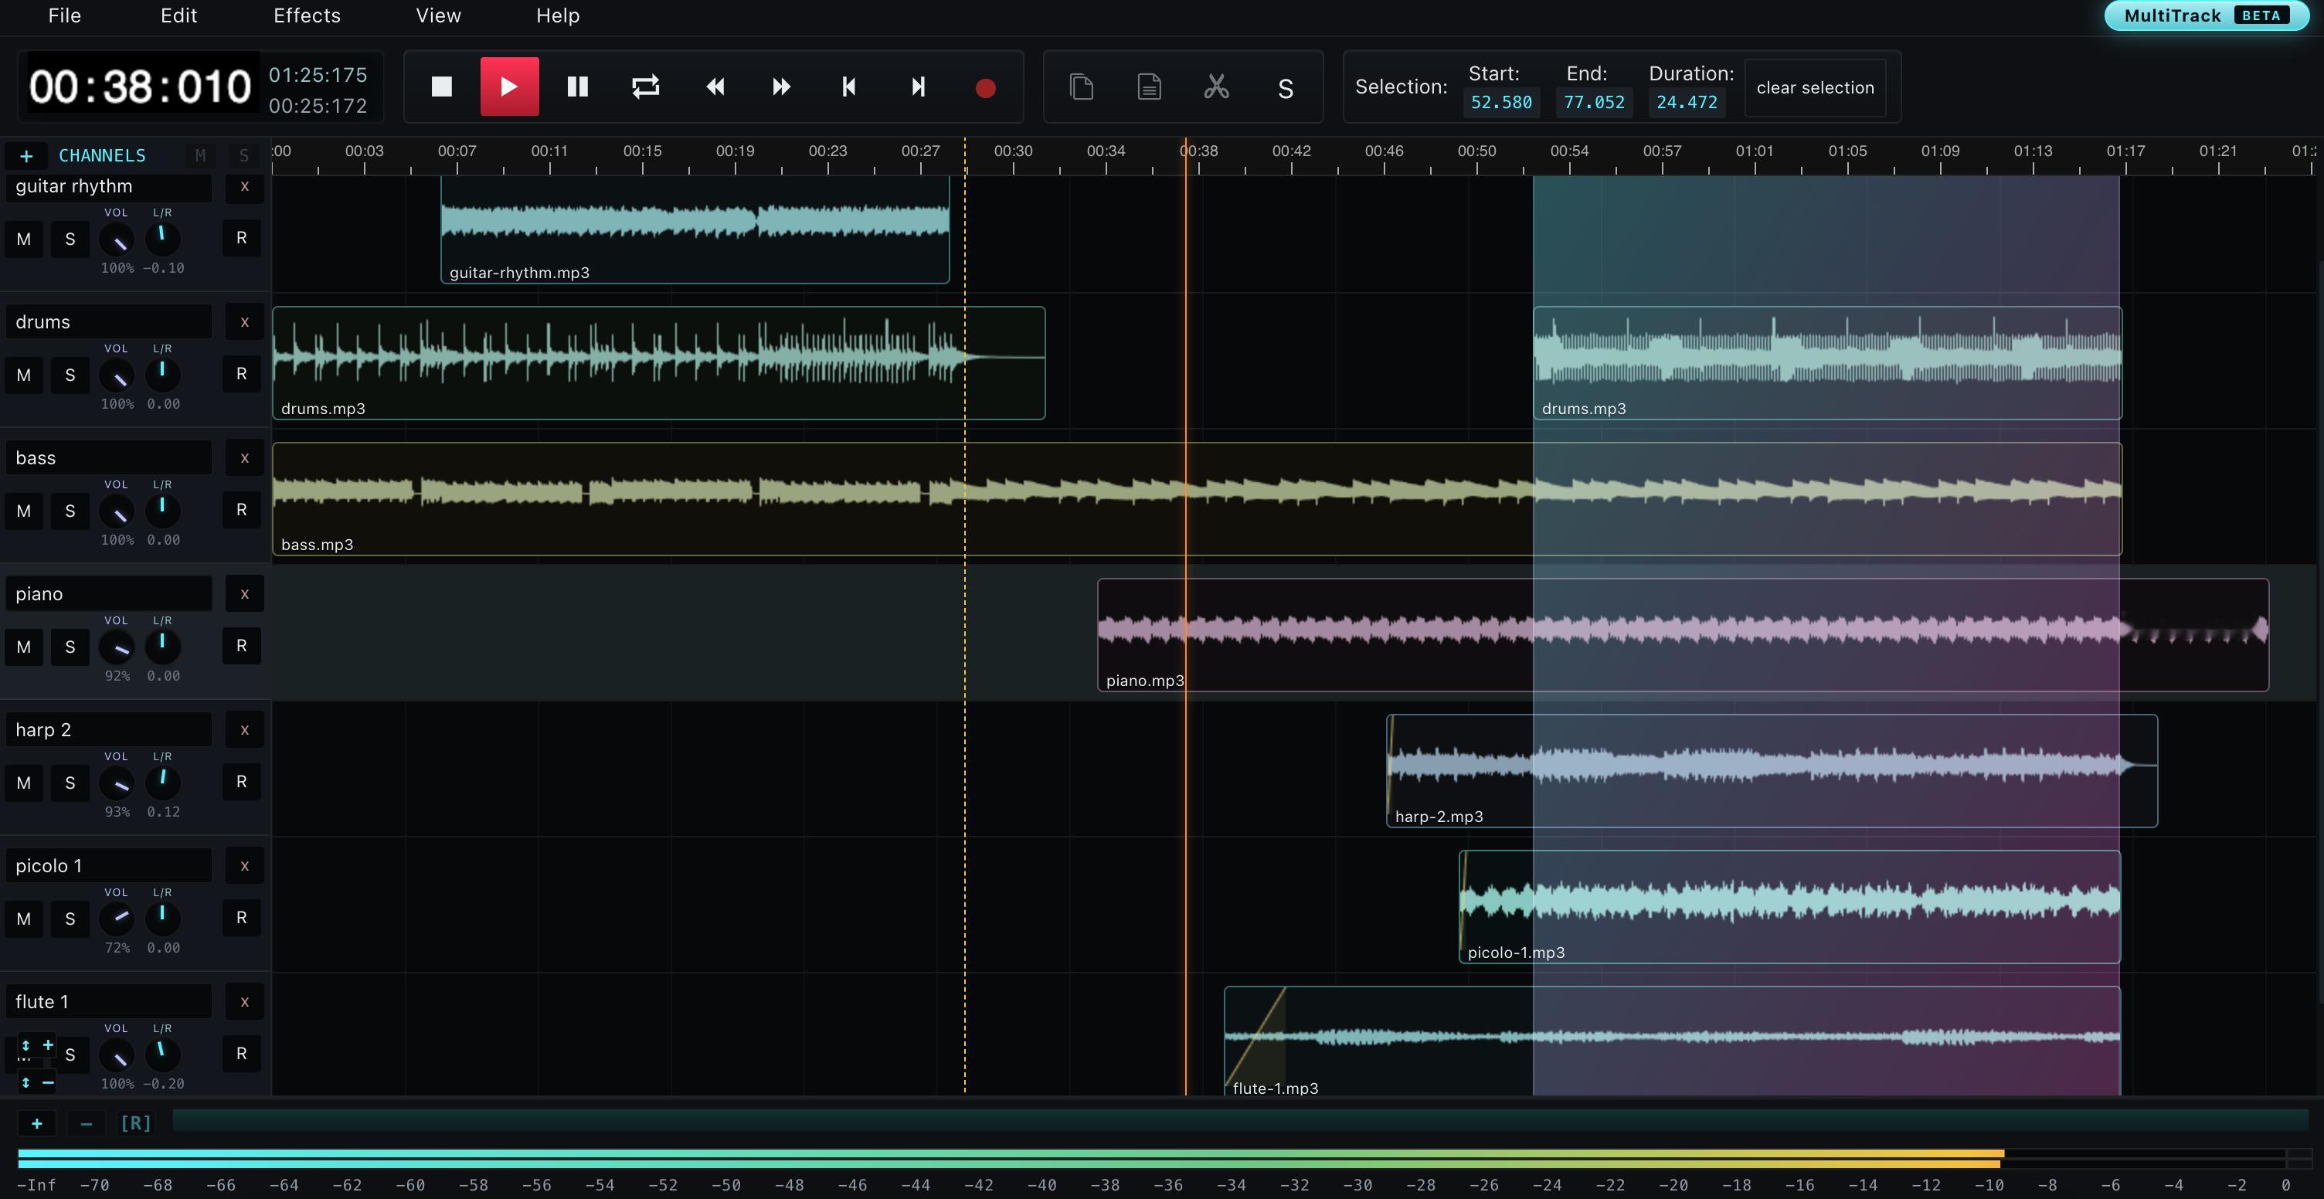This screenshot has height=1199, width=2324.
Task: Zoom in timeline with bottom plus button
Action: 37,1123
